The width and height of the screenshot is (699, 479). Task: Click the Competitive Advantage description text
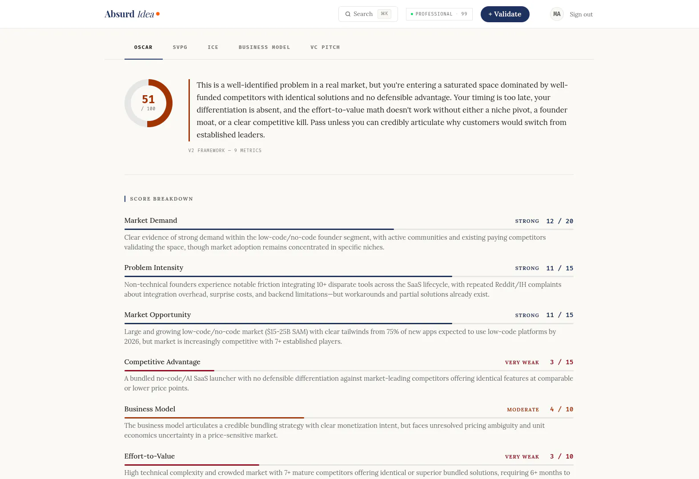(349, 383)
